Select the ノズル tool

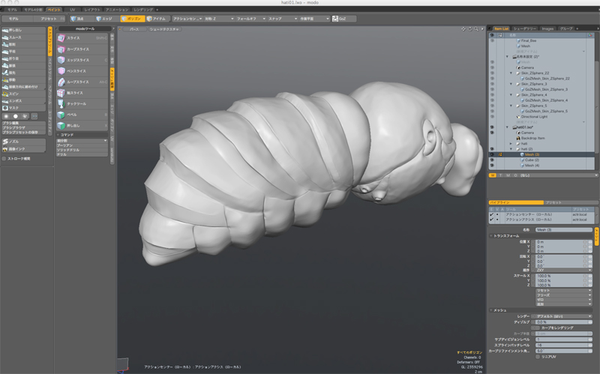click(x=23, y=142)
